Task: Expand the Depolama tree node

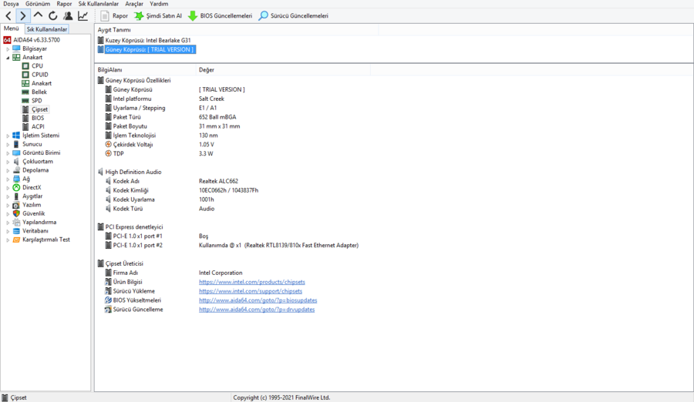Action: click(x=8, y=170)
